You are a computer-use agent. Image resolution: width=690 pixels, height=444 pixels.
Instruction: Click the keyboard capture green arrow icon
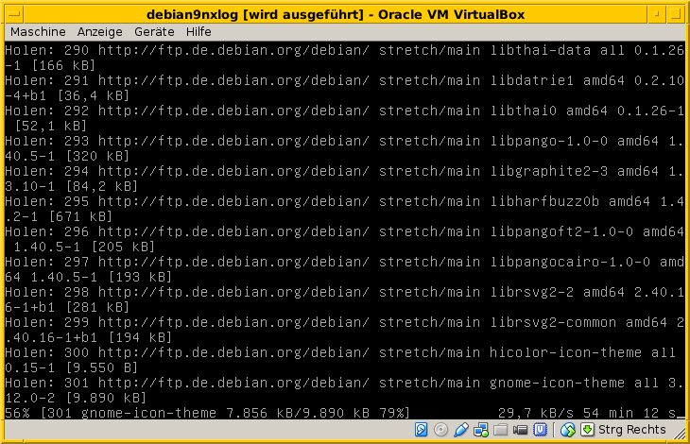coord(588,430)
